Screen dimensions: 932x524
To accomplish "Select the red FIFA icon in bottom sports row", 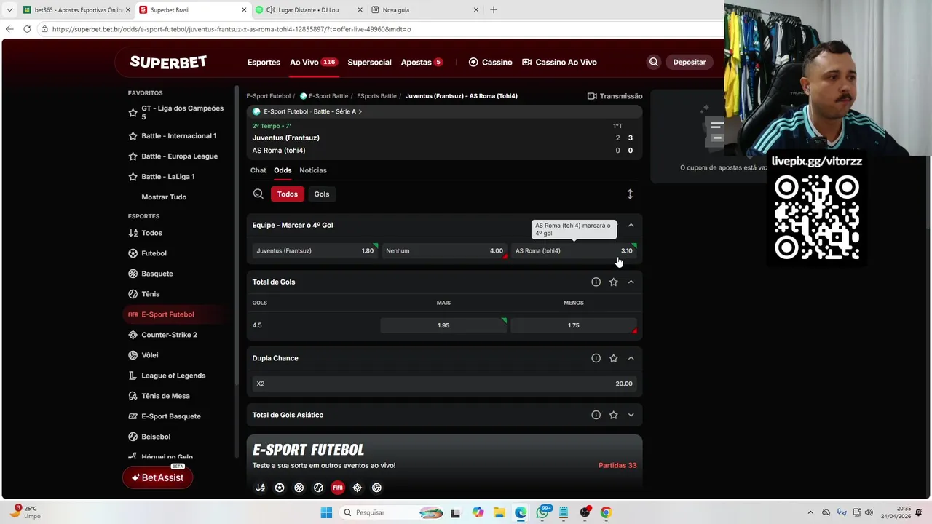I will pos(337,488).
